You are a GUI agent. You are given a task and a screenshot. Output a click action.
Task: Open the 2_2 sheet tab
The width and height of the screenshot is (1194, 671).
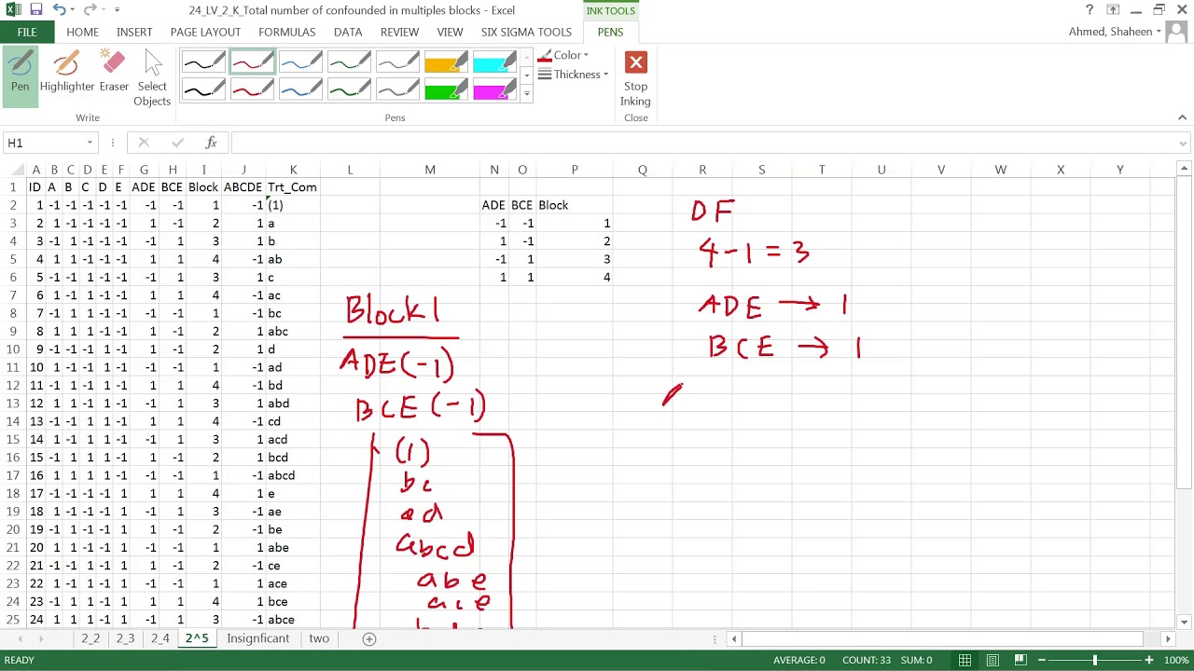[x=90, y=638]
